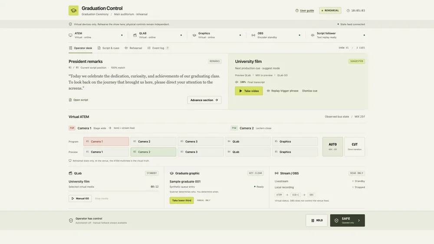Select Camera 2 on the Preview bus
This screenshot has height=244, width=434.
coord(153,152)
